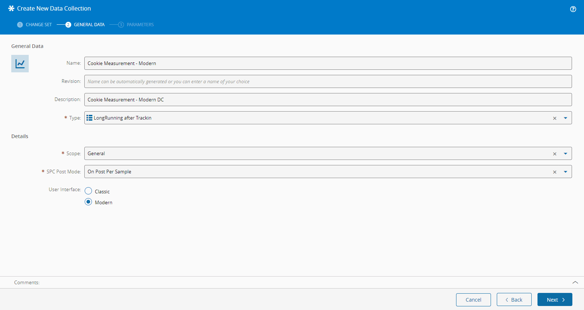Clear the Scope field with its X
The height and width of the screenshot is (310, 584).
point(555,154)
